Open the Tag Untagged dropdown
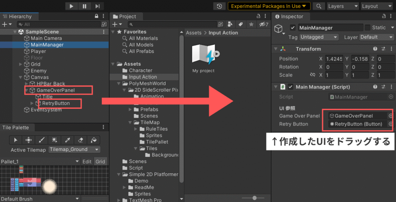The width and height of the screenshot is (396, 202). [319, 37]
